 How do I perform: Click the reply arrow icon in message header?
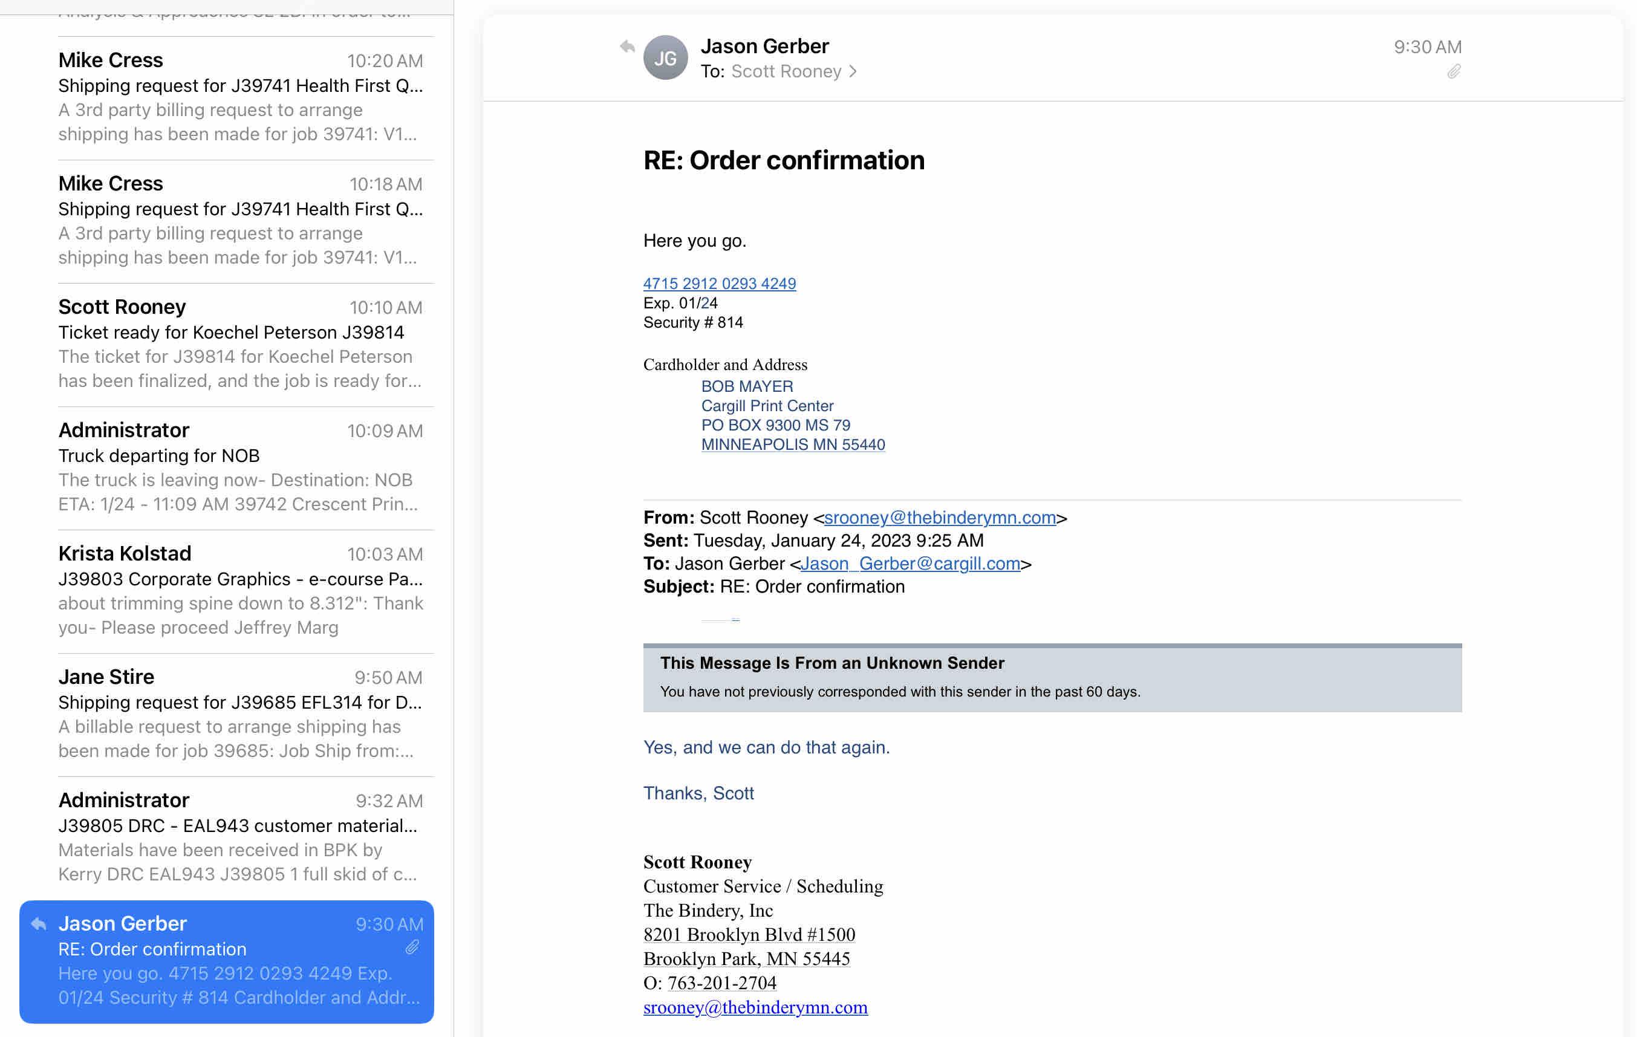[626, 47]
